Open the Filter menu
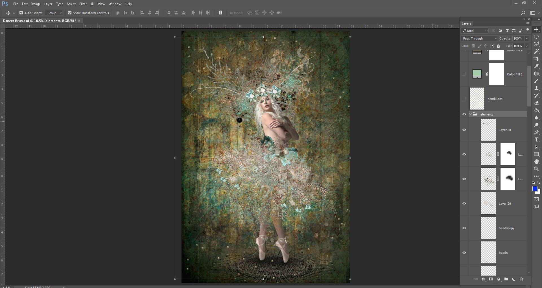Screen dimensions: 542x288 point(83,4)
